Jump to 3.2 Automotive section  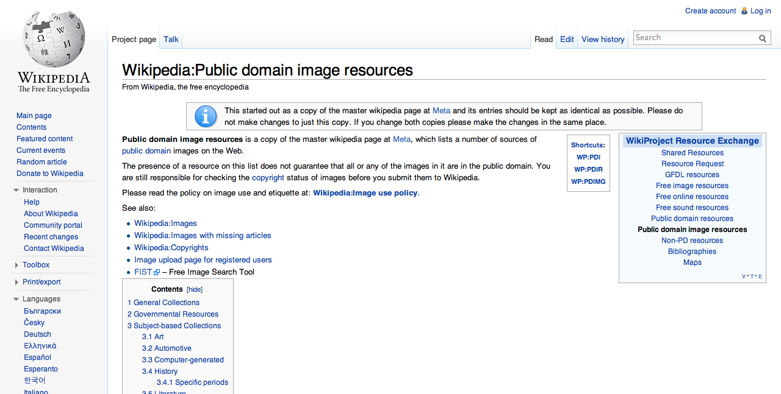(167, 348)
